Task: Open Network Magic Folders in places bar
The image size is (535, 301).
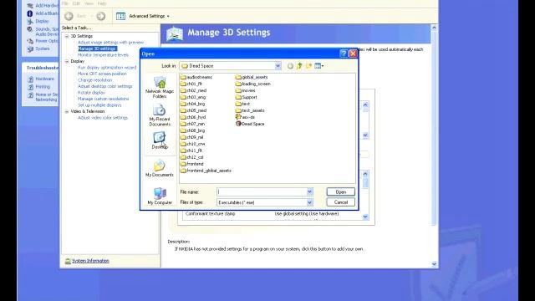Action: point(160,88)
